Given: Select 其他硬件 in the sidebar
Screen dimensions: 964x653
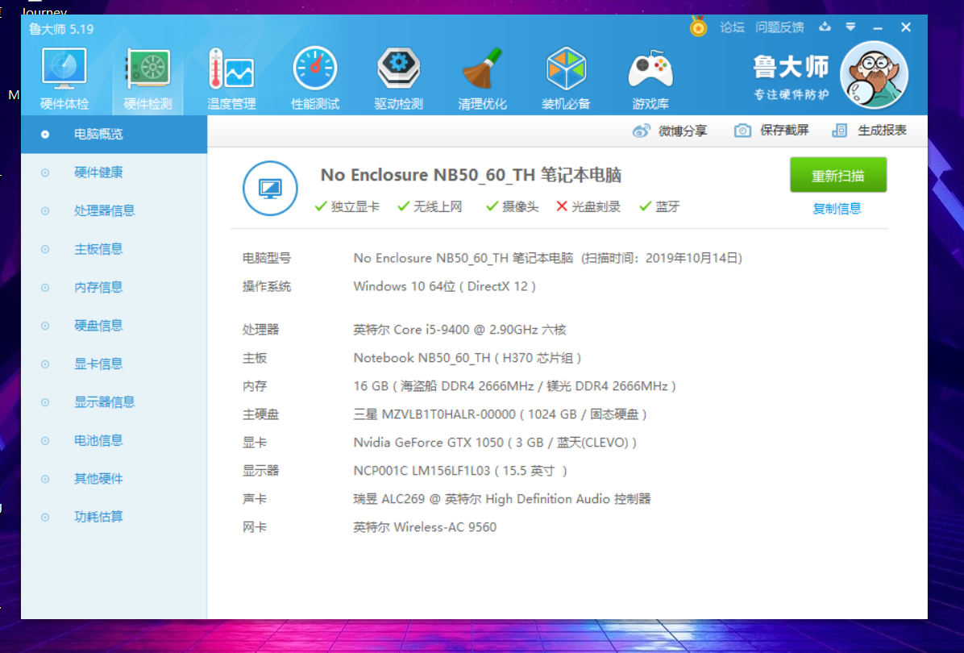Looking at the screenshot, I should coord(114,478).
